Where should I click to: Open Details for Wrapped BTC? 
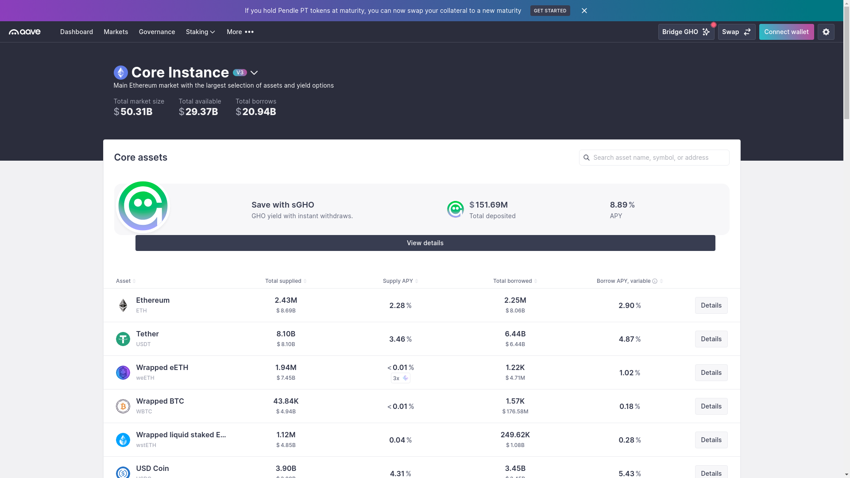point(711,406)
